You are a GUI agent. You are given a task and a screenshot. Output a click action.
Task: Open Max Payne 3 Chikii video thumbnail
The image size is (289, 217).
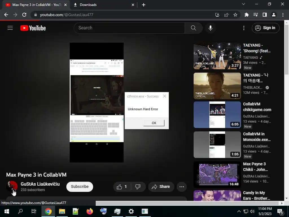217,175
